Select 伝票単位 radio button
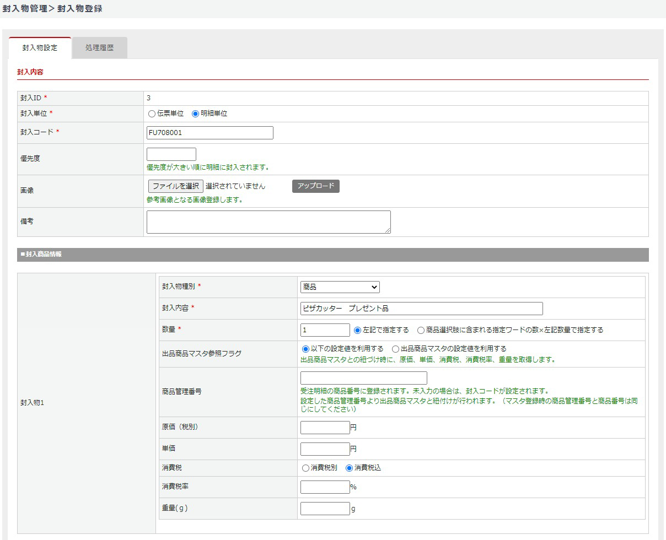Image resolution: width=666 pixels, height=540 pixels. point(152,114)
